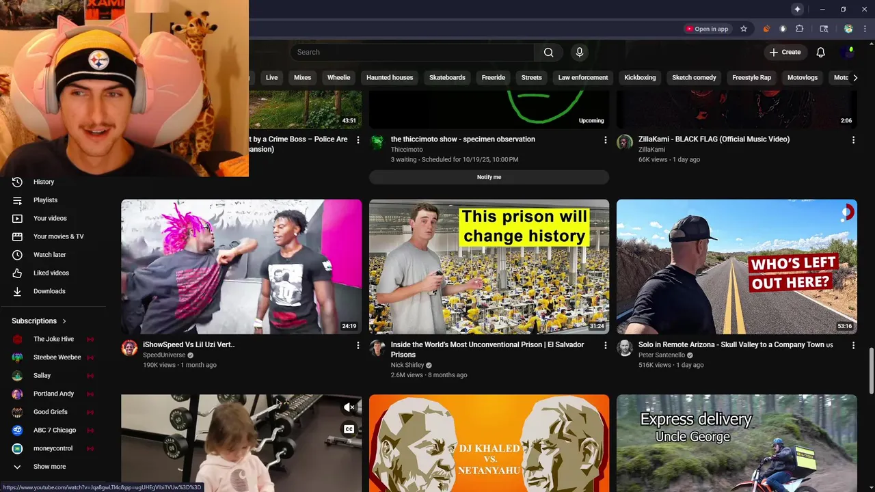The image size is (875, 492).
Task: Play This prison will change history thumbnail
Action: click(489, 266)
